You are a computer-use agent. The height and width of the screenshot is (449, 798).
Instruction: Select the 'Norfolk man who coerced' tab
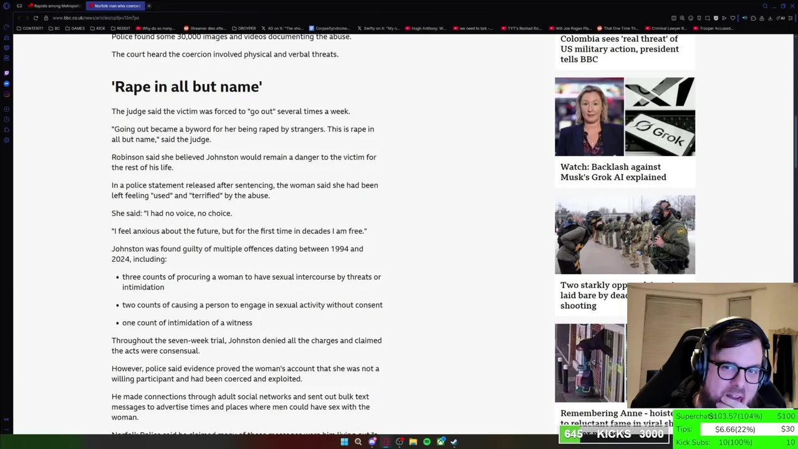116,6
